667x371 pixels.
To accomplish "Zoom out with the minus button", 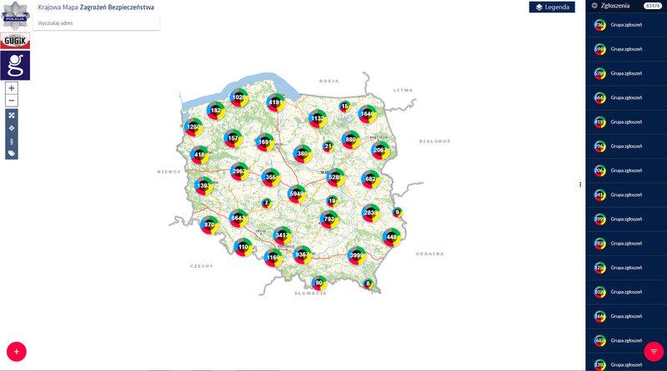I will [12, 101].
